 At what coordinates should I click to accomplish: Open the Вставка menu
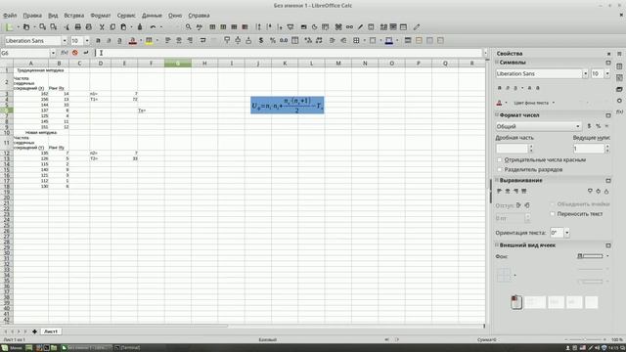(74, 16)
